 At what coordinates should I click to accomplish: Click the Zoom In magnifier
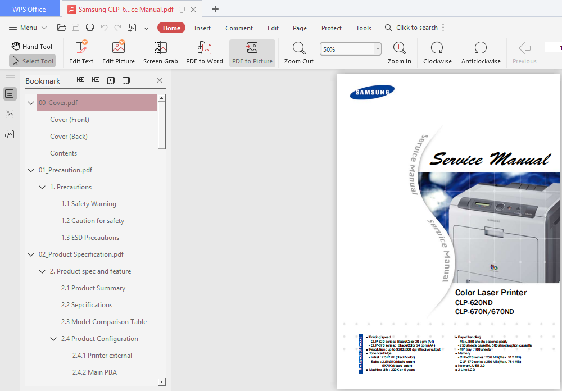point(399,53)
